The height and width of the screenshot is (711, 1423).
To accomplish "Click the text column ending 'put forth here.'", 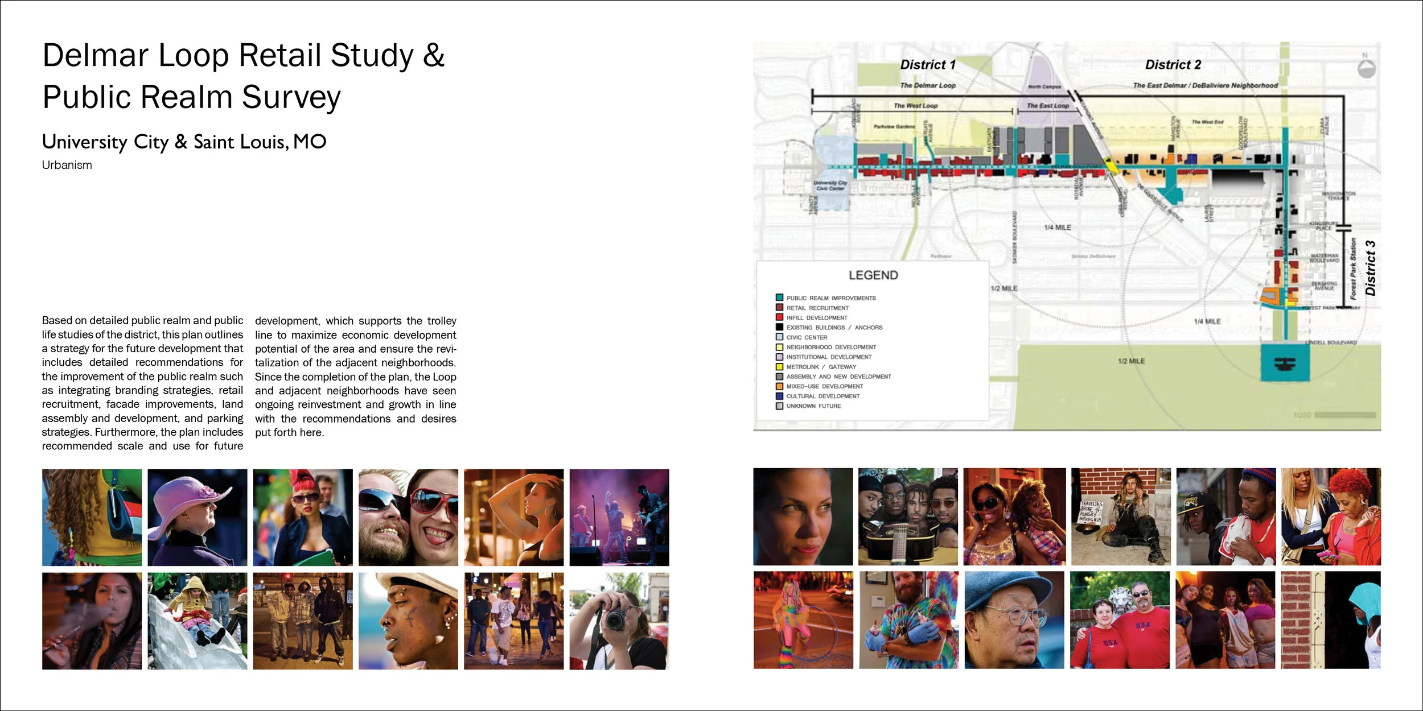I will click(356, 377).
